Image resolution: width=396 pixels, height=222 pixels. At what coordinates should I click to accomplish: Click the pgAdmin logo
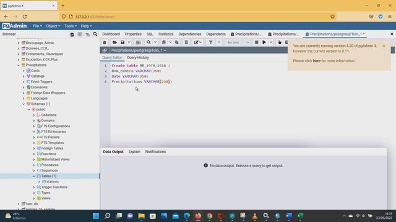(x=14, y=26)
